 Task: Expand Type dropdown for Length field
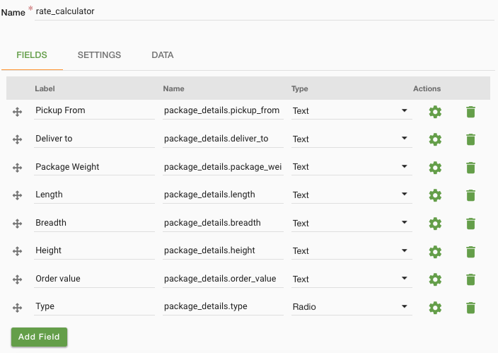pos(352,195)
